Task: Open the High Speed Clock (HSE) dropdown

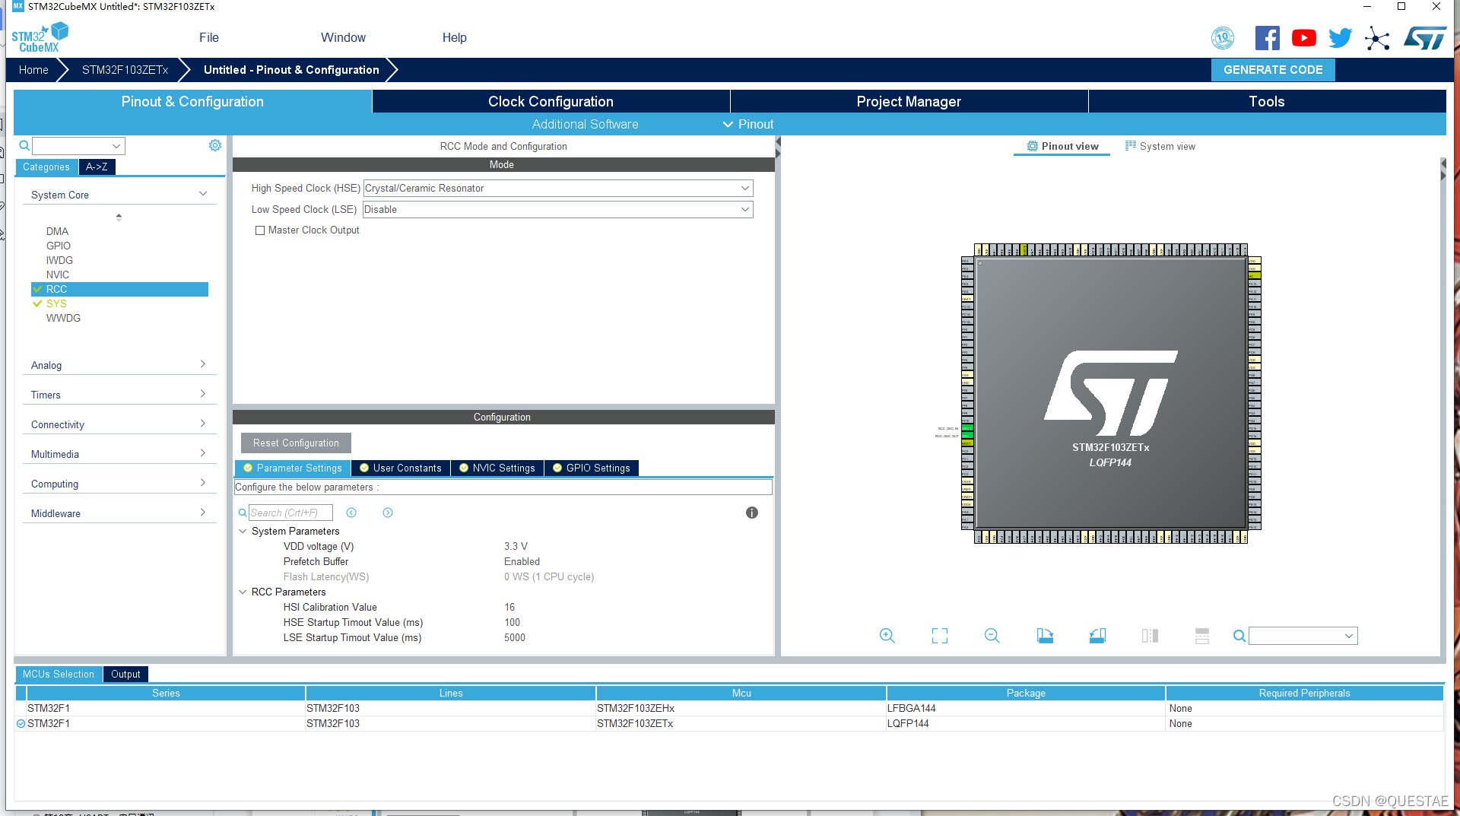Action: [558, 188]
